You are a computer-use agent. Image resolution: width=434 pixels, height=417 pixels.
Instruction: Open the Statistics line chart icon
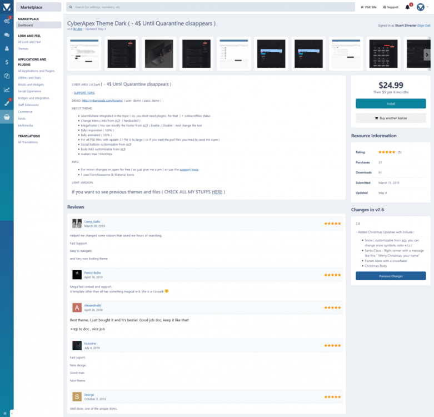coord(7,90)
